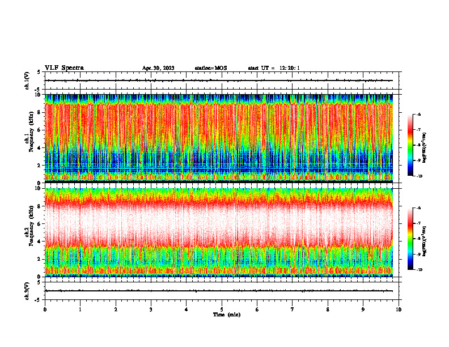Click the "station=MOS" header label
Viewport: 449px width, 347px height.
(x=211, y=68)
